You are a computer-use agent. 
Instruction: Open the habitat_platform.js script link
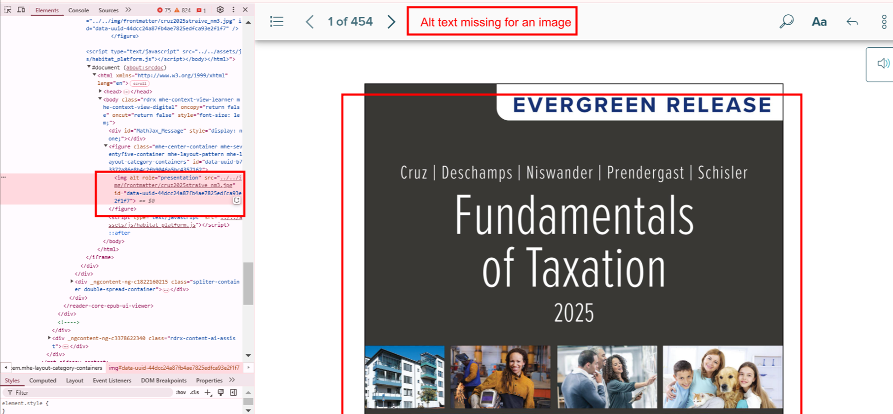(x=152, y=225)
